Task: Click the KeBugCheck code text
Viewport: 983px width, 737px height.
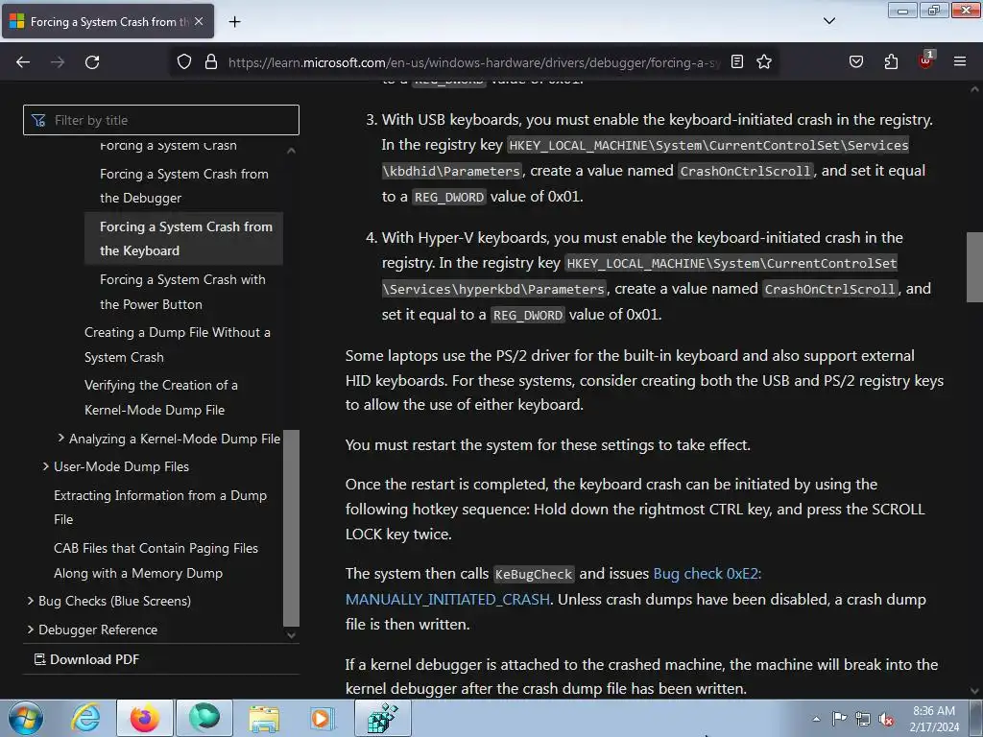Action: 534,574
